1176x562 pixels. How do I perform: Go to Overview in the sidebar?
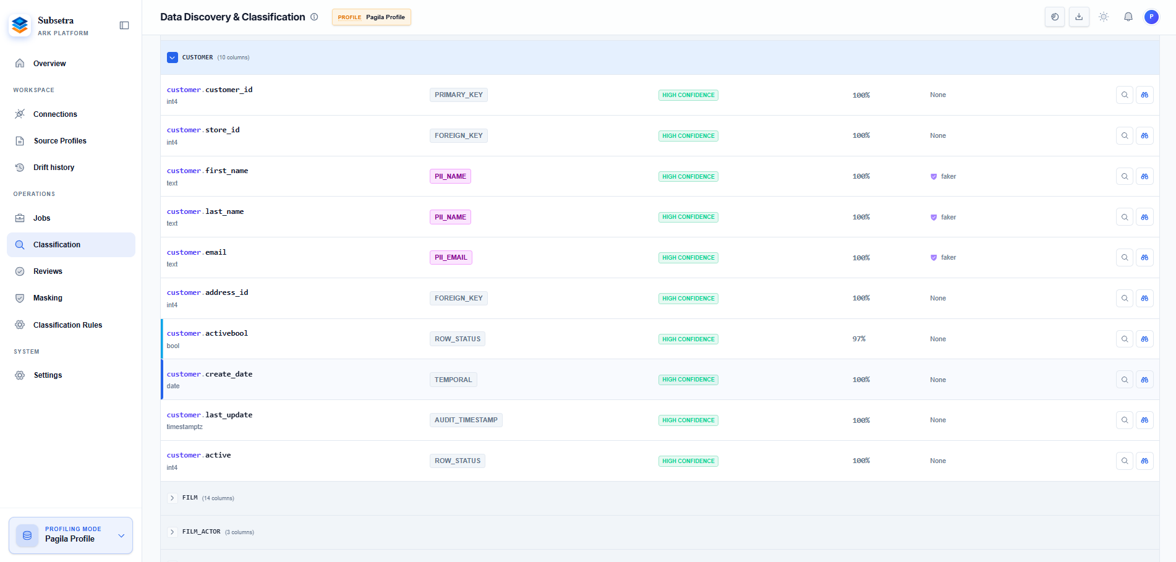(71, 64)
